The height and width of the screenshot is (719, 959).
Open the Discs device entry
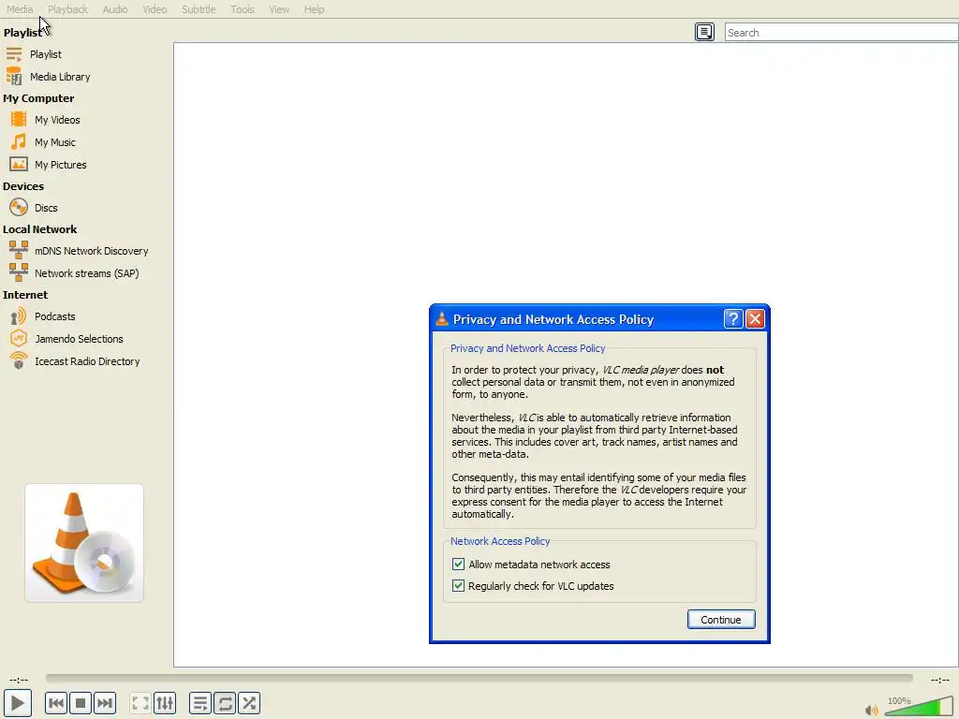[x=34, y=208]
